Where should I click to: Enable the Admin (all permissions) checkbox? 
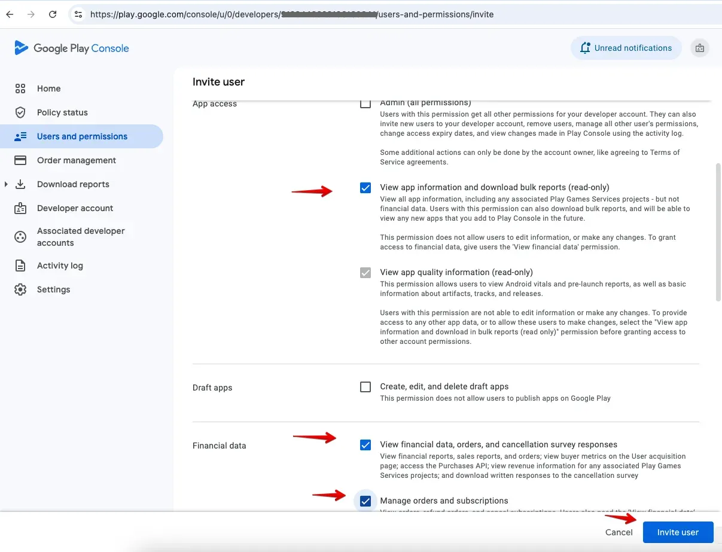point(365,103)
